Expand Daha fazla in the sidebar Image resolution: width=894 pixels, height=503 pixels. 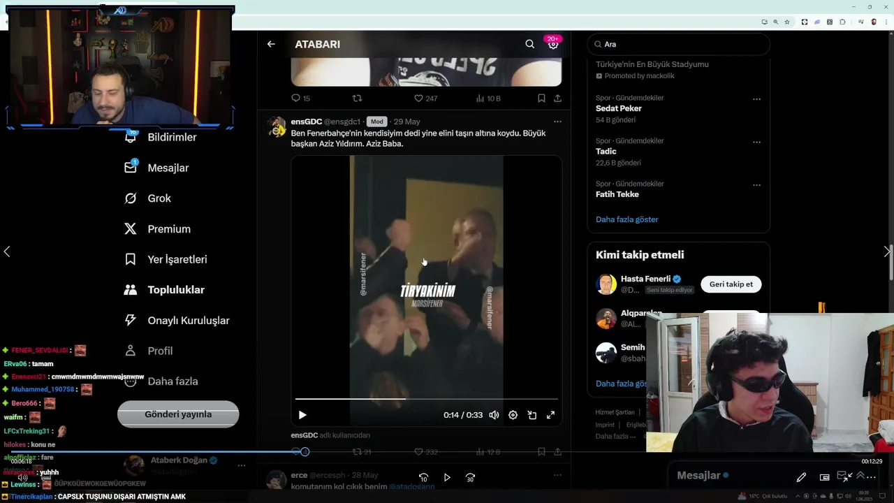[x=161, y=381]
